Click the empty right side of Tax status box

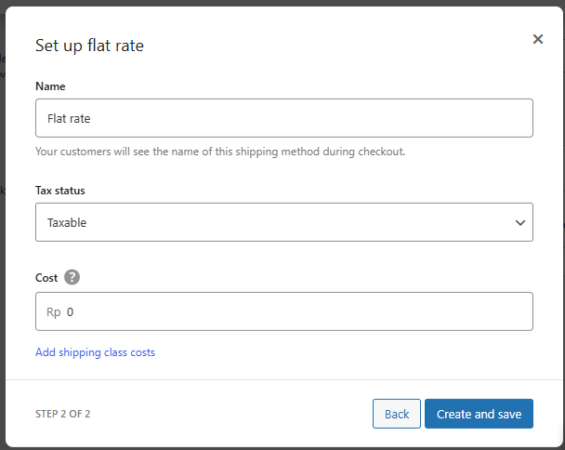[418, 222]
